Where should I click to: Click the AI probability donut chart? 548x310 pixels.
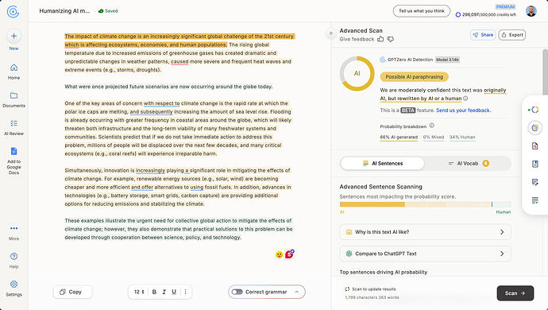[357, 73]
